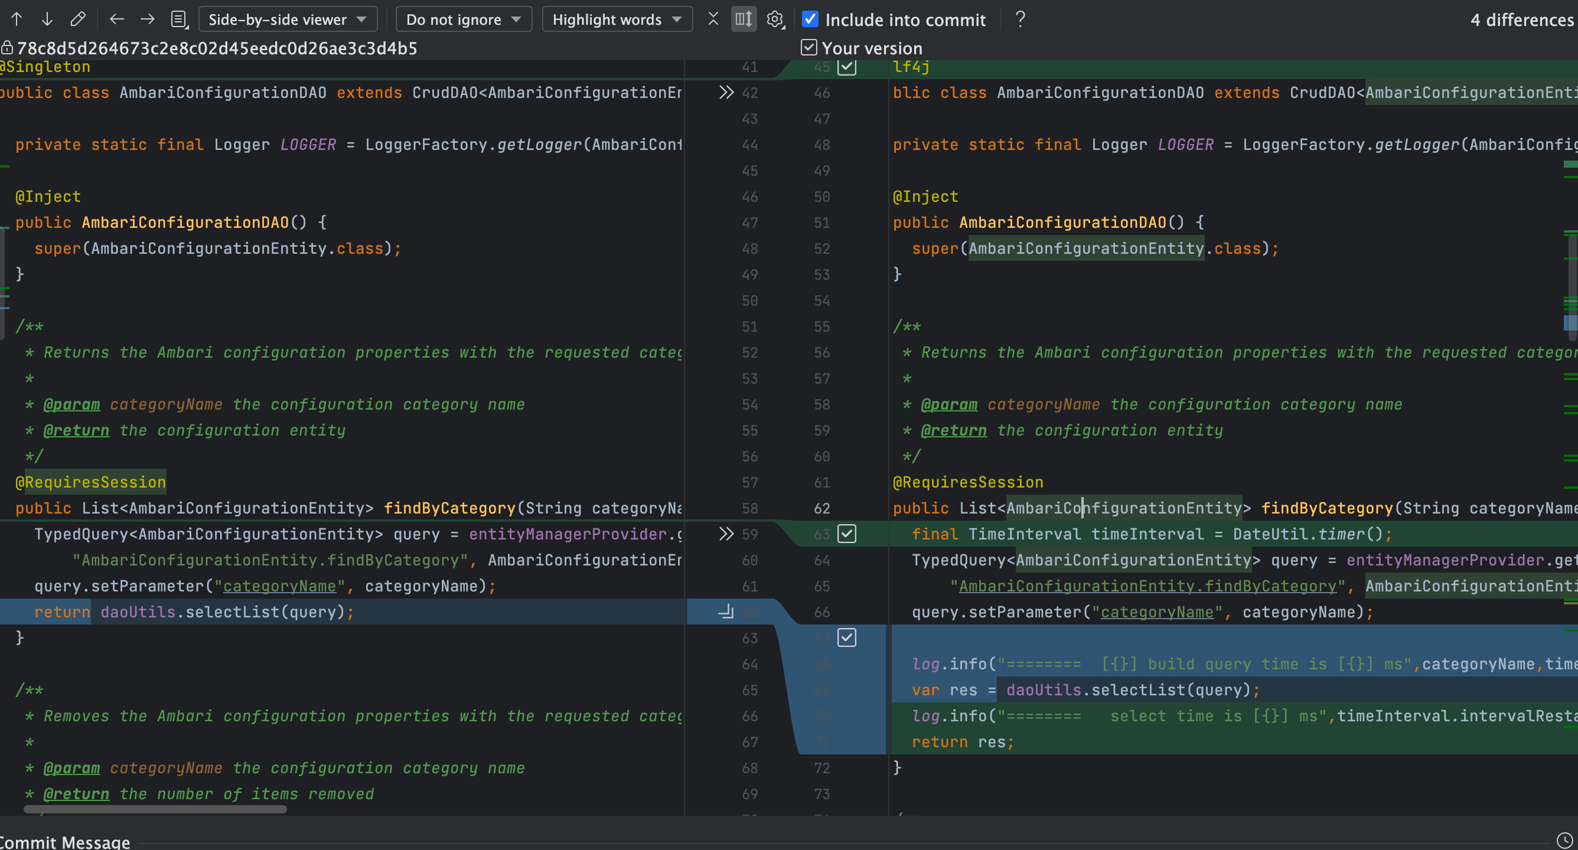Apply left change at line 59 chevron
1578x850 pixels.
click(726, 534)
